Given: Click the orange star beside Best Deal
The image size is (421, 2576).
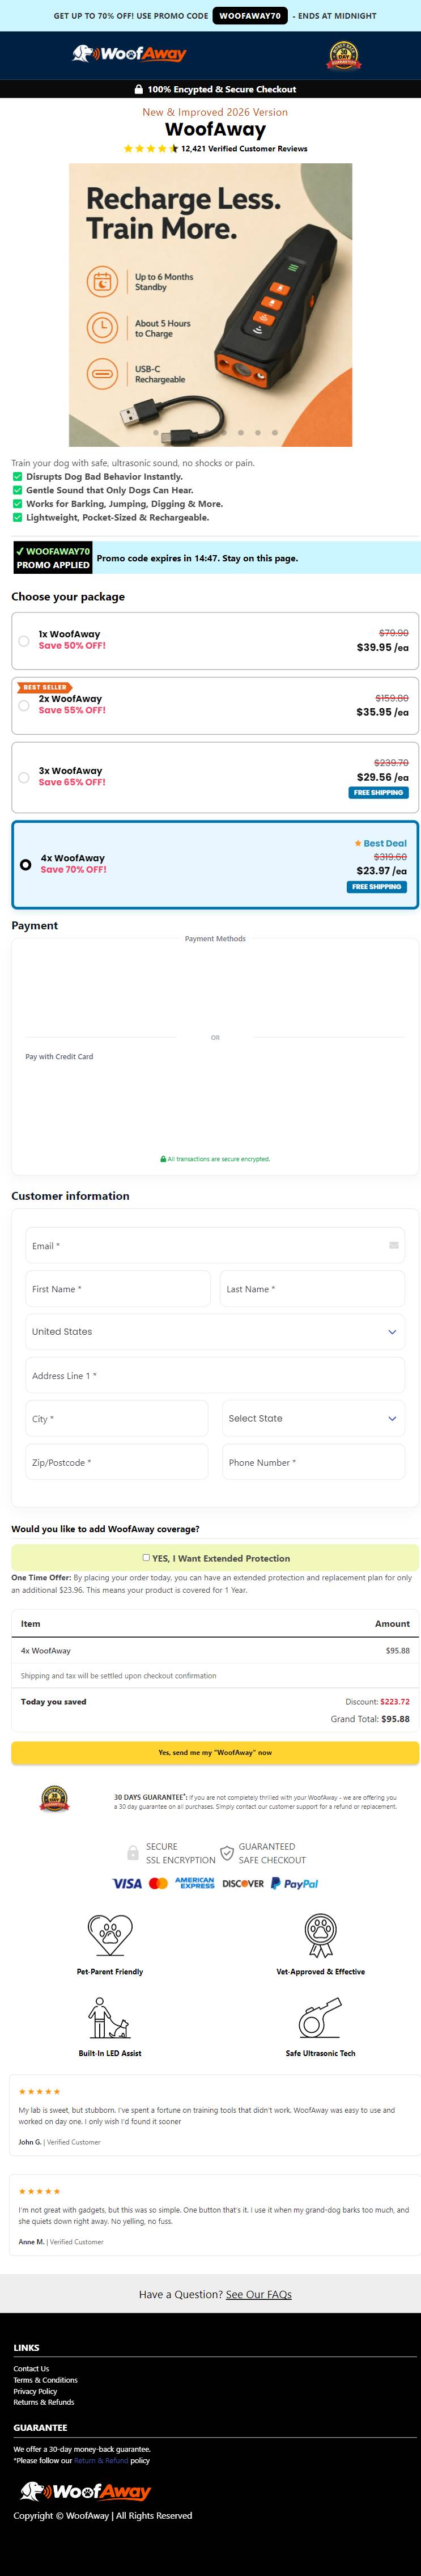Looking at the screenshot, I should tap(358, 843).
